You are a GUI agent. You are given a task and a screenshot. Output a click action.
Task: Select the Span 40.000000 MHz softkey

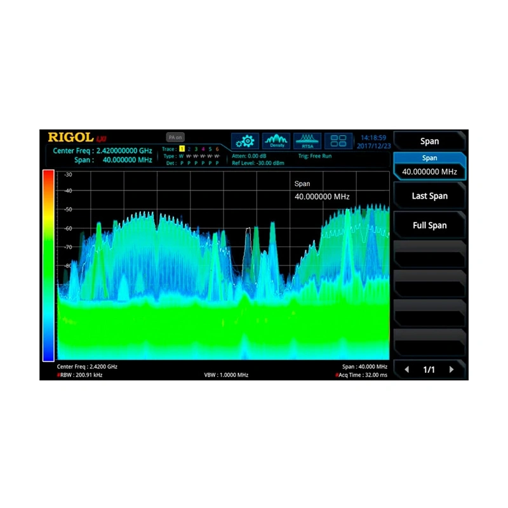[429, 166]
